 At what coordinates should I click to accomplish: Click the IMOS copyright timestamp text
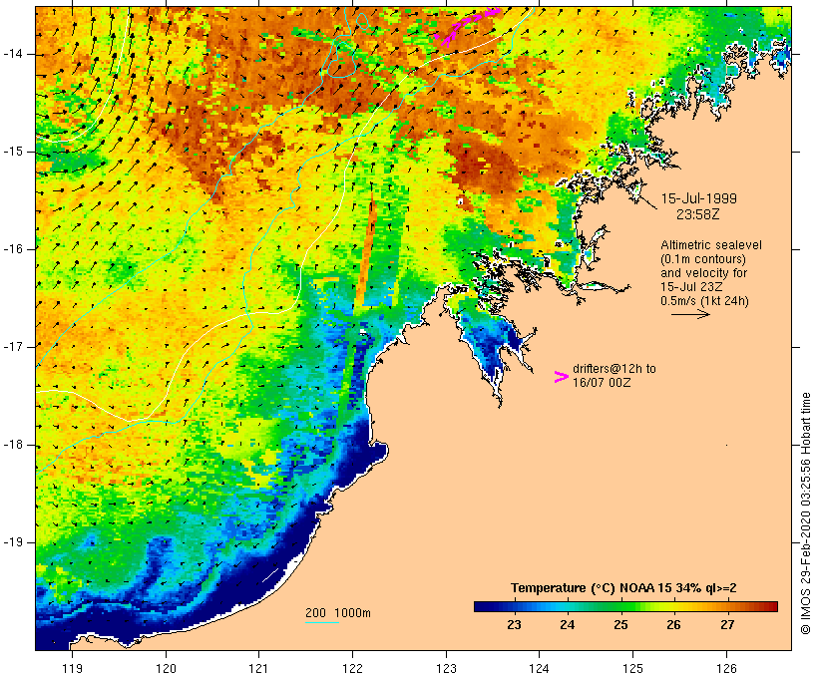805,513
